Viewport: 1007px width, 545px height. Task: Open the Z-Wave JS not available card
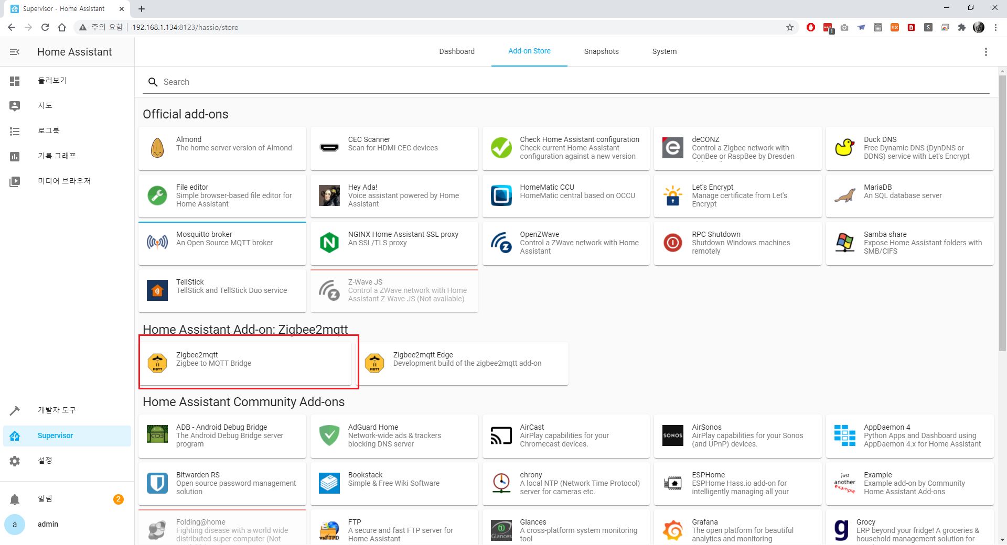pos(394,291)
